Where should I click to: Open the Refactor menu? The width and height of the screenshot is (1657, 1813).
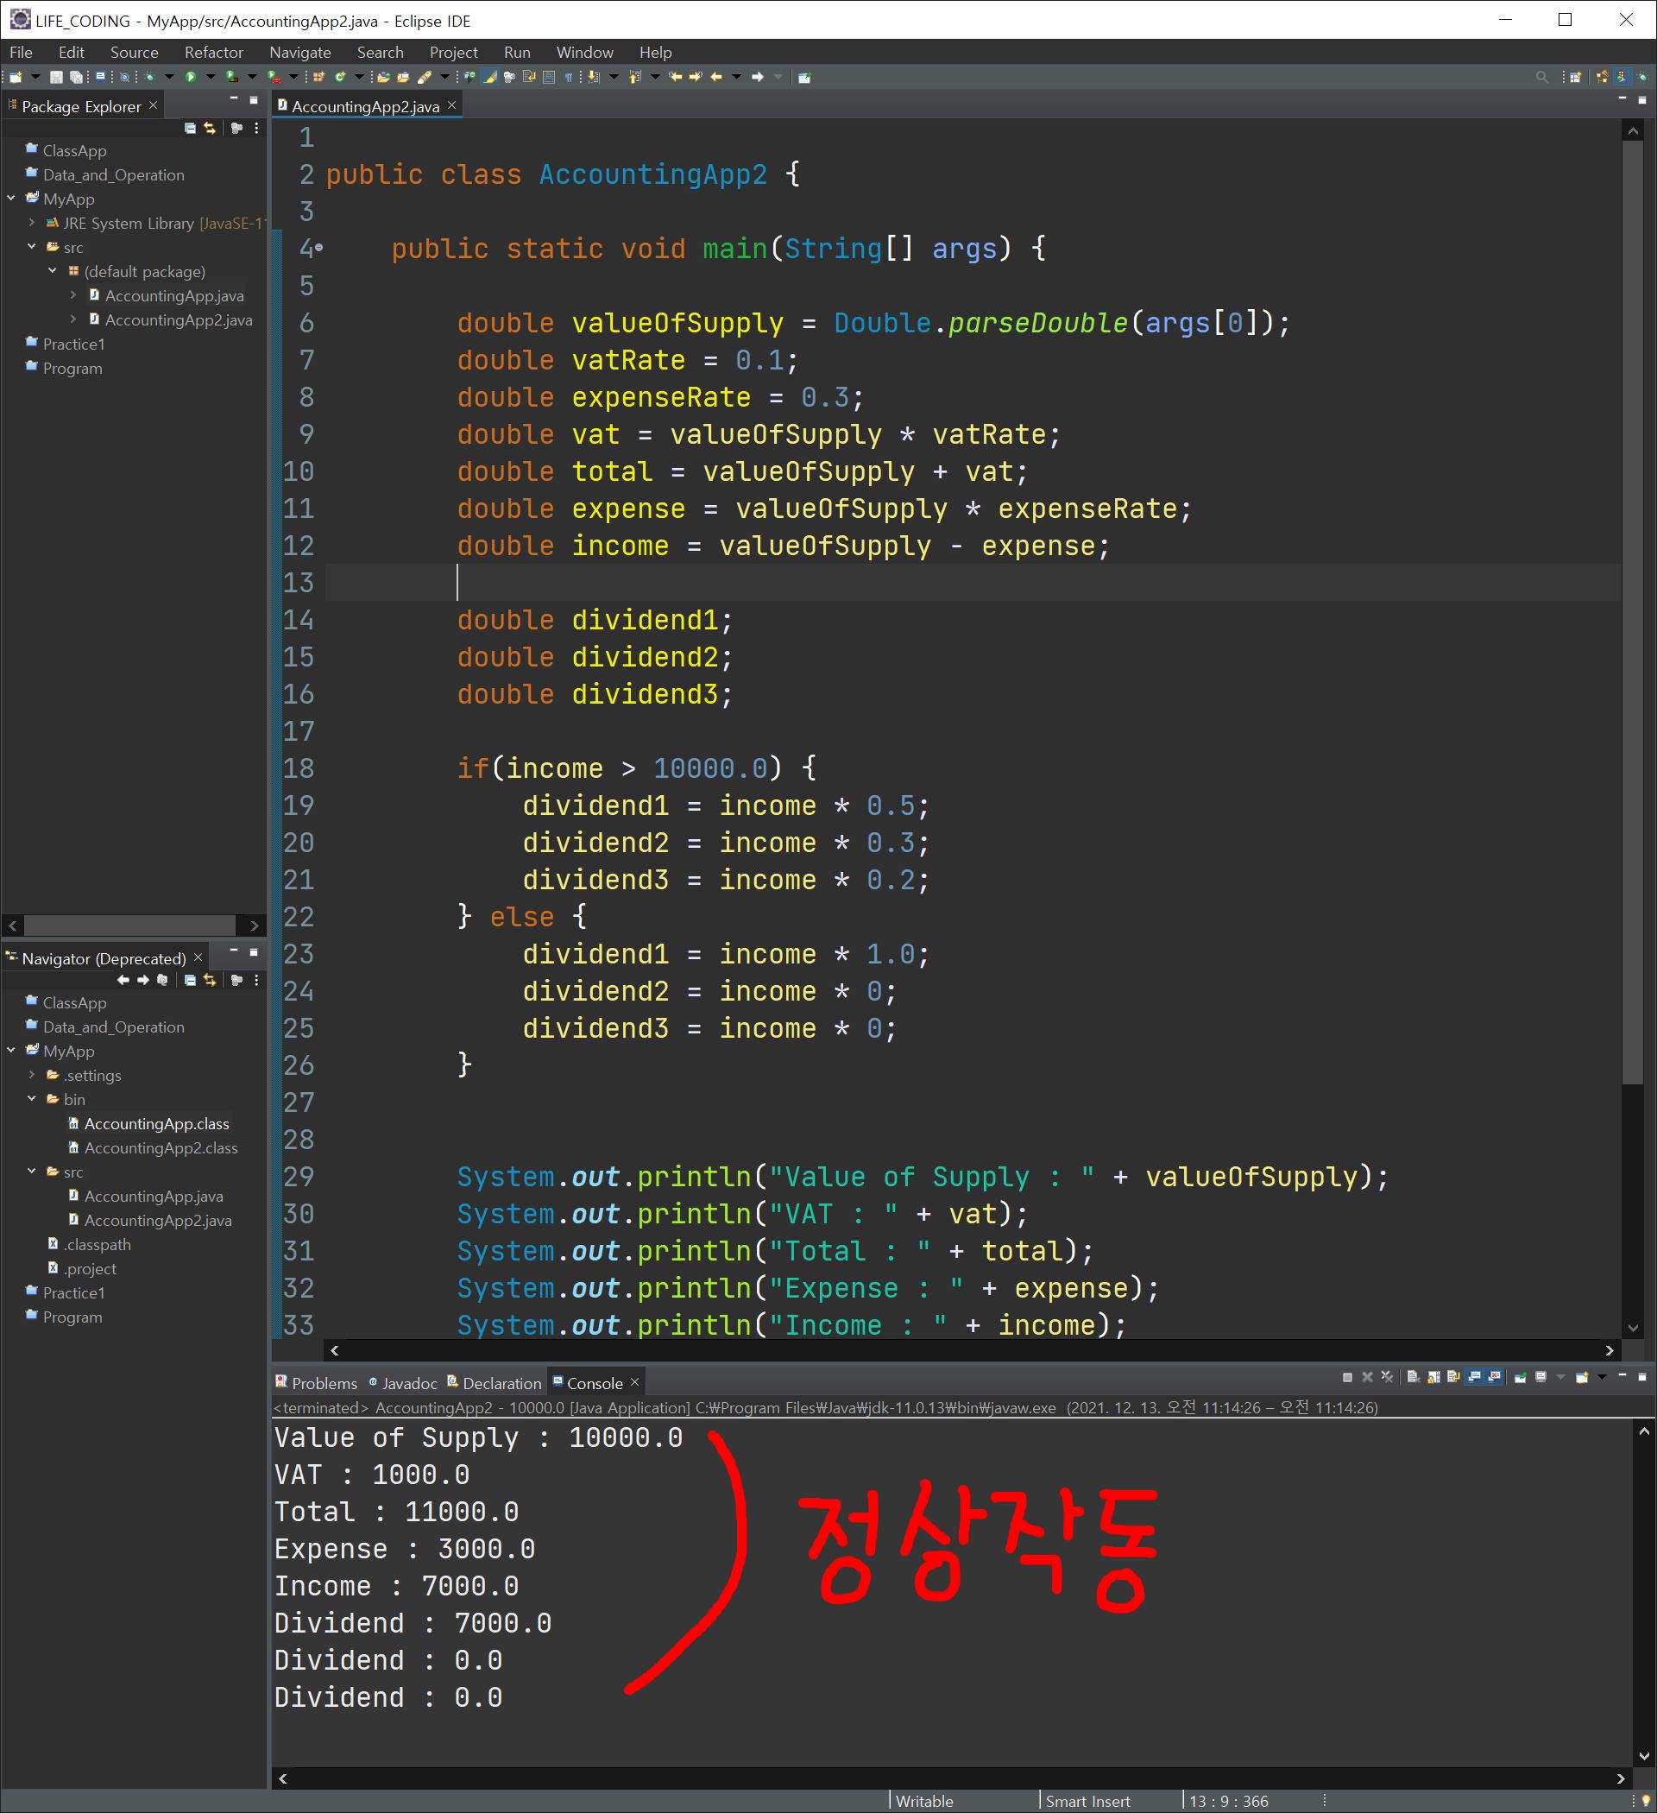pyautogui.click(x=213, y=52)
